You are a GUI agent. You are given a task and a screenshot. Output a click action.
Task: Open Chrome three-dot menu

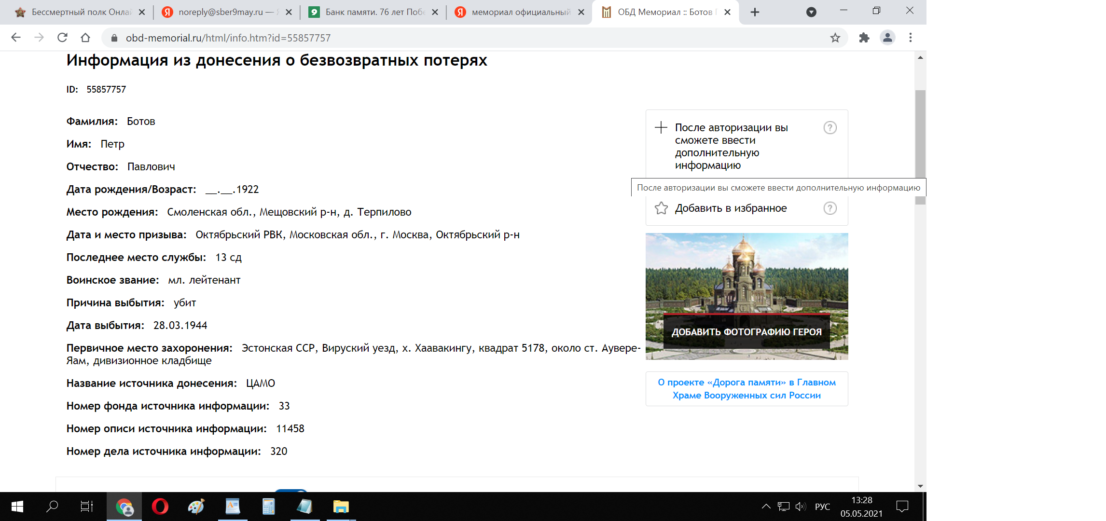911,38
